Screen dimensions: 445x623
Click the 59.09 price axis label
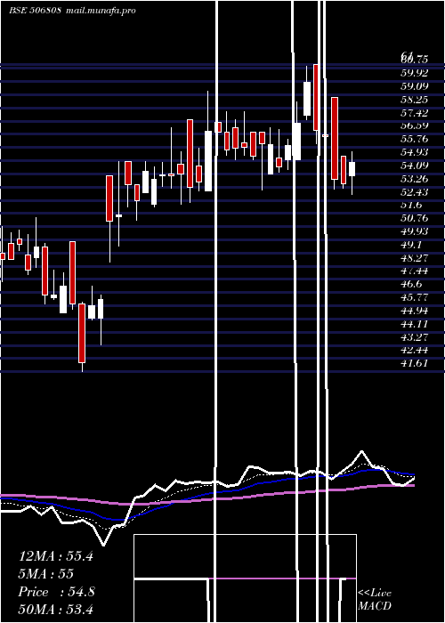[415, 85]
